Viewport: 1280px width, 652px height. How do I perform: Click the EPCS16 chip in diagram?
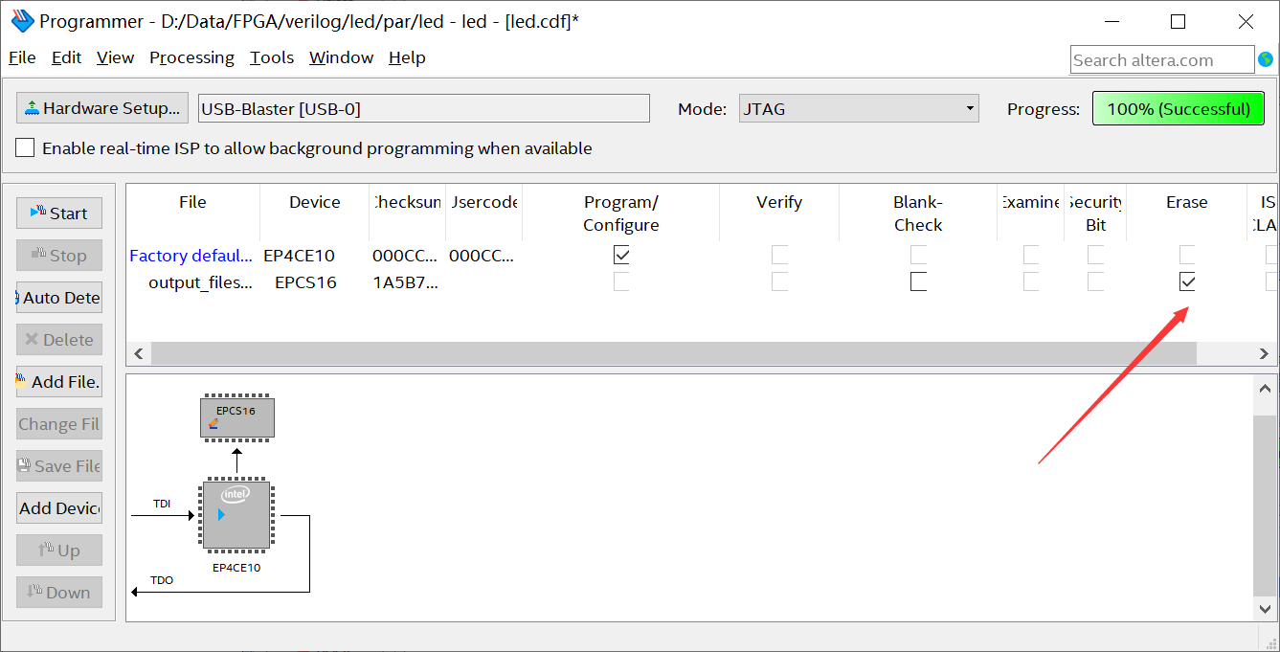click(237, 417)
